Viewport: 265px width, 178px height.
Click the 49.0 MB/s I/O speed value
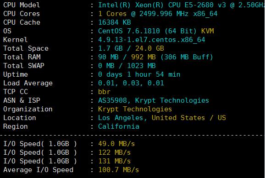[116, 144]
